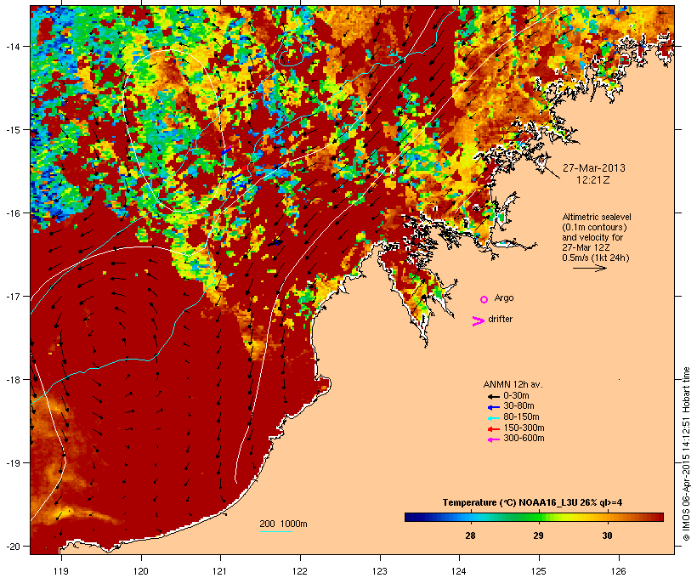Click the dark blue end of the temperature colorbar
Viewport: 697px width, 578px height.
409,517
